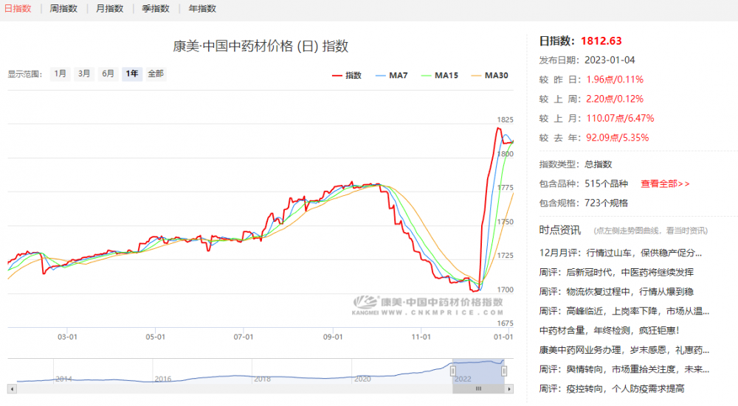Open the 周指数 tab

click(x=63, y=8)
